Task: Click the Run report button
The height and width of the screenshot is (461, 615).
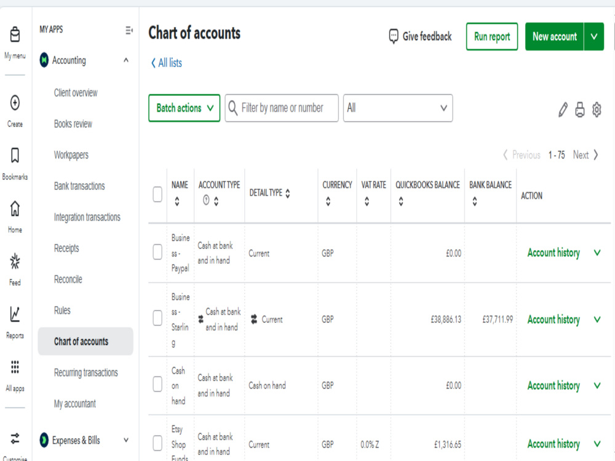Action: click(x=492, y=36)
